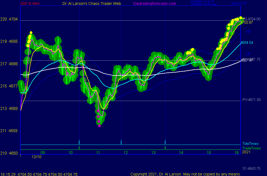This screenshot has height=176, width=267.
Task: Click the 14 hour axis label
Action: click(181, 153)
